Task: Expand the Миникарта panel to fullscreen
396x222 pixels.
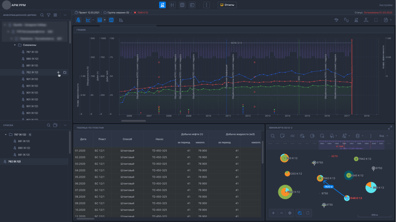Action: [390, 127]
